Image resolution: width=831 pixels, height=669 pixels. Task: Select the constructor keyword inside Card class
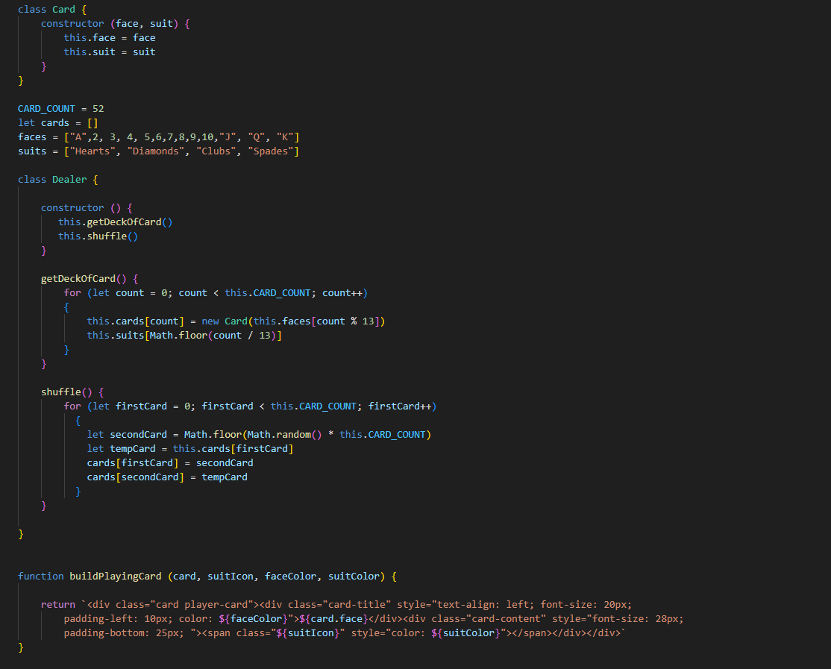coord(72,23)
